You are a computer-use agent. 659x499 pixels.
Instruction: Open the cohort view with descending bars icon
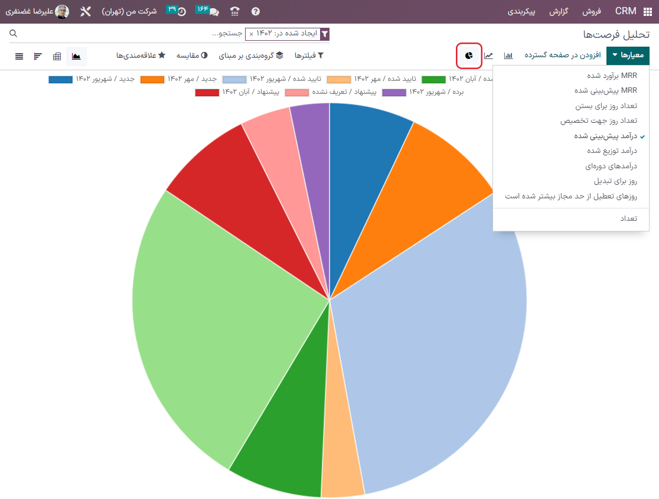[x=38, y=56]
